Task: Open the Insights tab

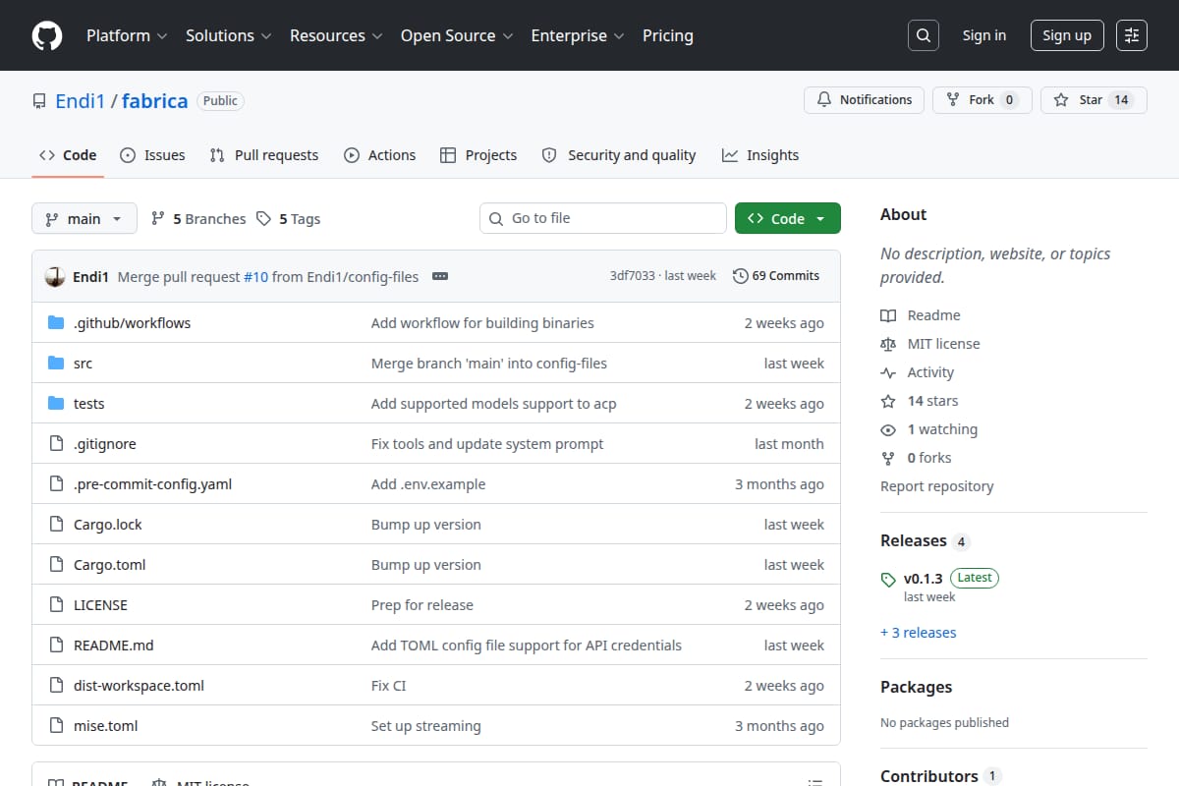Action: 760,155
